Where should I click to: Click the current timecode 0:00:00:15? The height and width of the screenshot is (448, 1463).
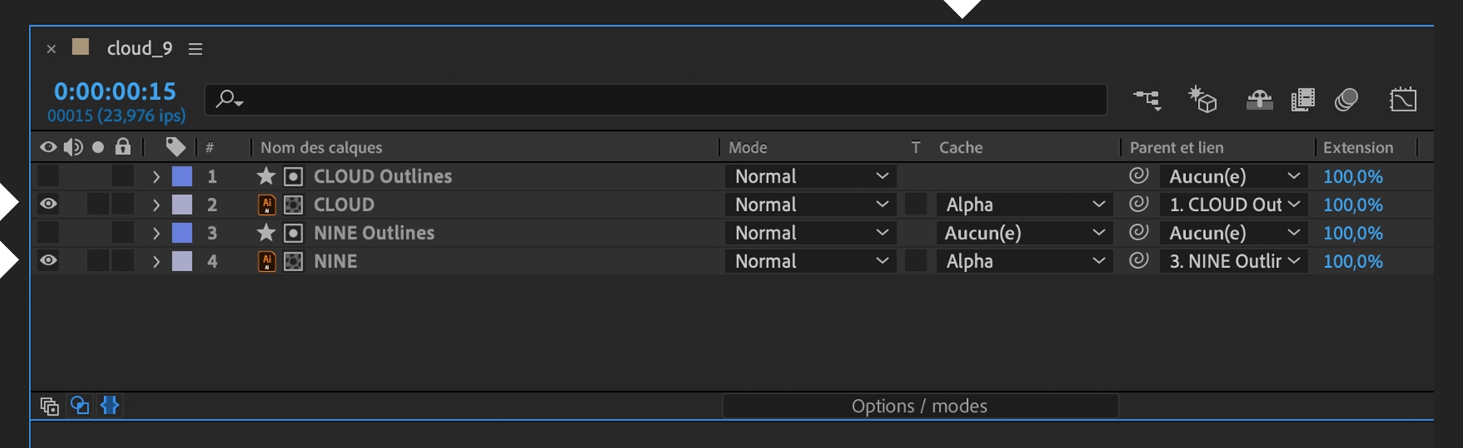coord(115,92)
